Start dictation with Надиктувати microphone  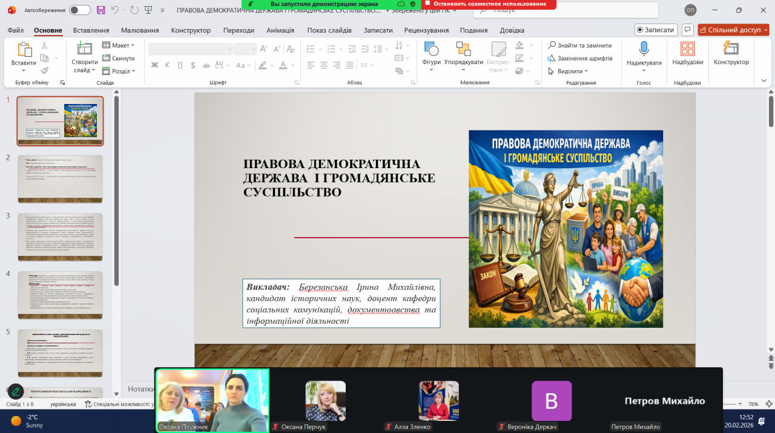coord(644,50)
